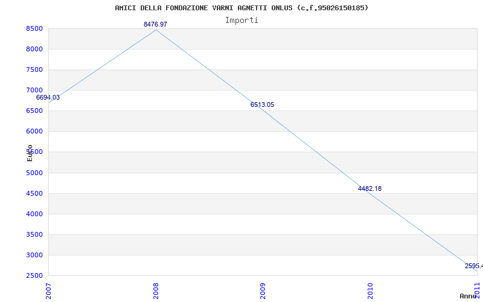This screenshot has width=483, height=302.
Task: Click the 5000 y-axis value
Action: (35, 173)
